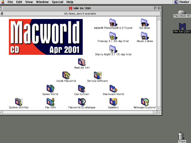Viewport: 191px width, 143px height.
Task: Click the horizontal scrollbar right arrow
Action: (x=155, y=112)
